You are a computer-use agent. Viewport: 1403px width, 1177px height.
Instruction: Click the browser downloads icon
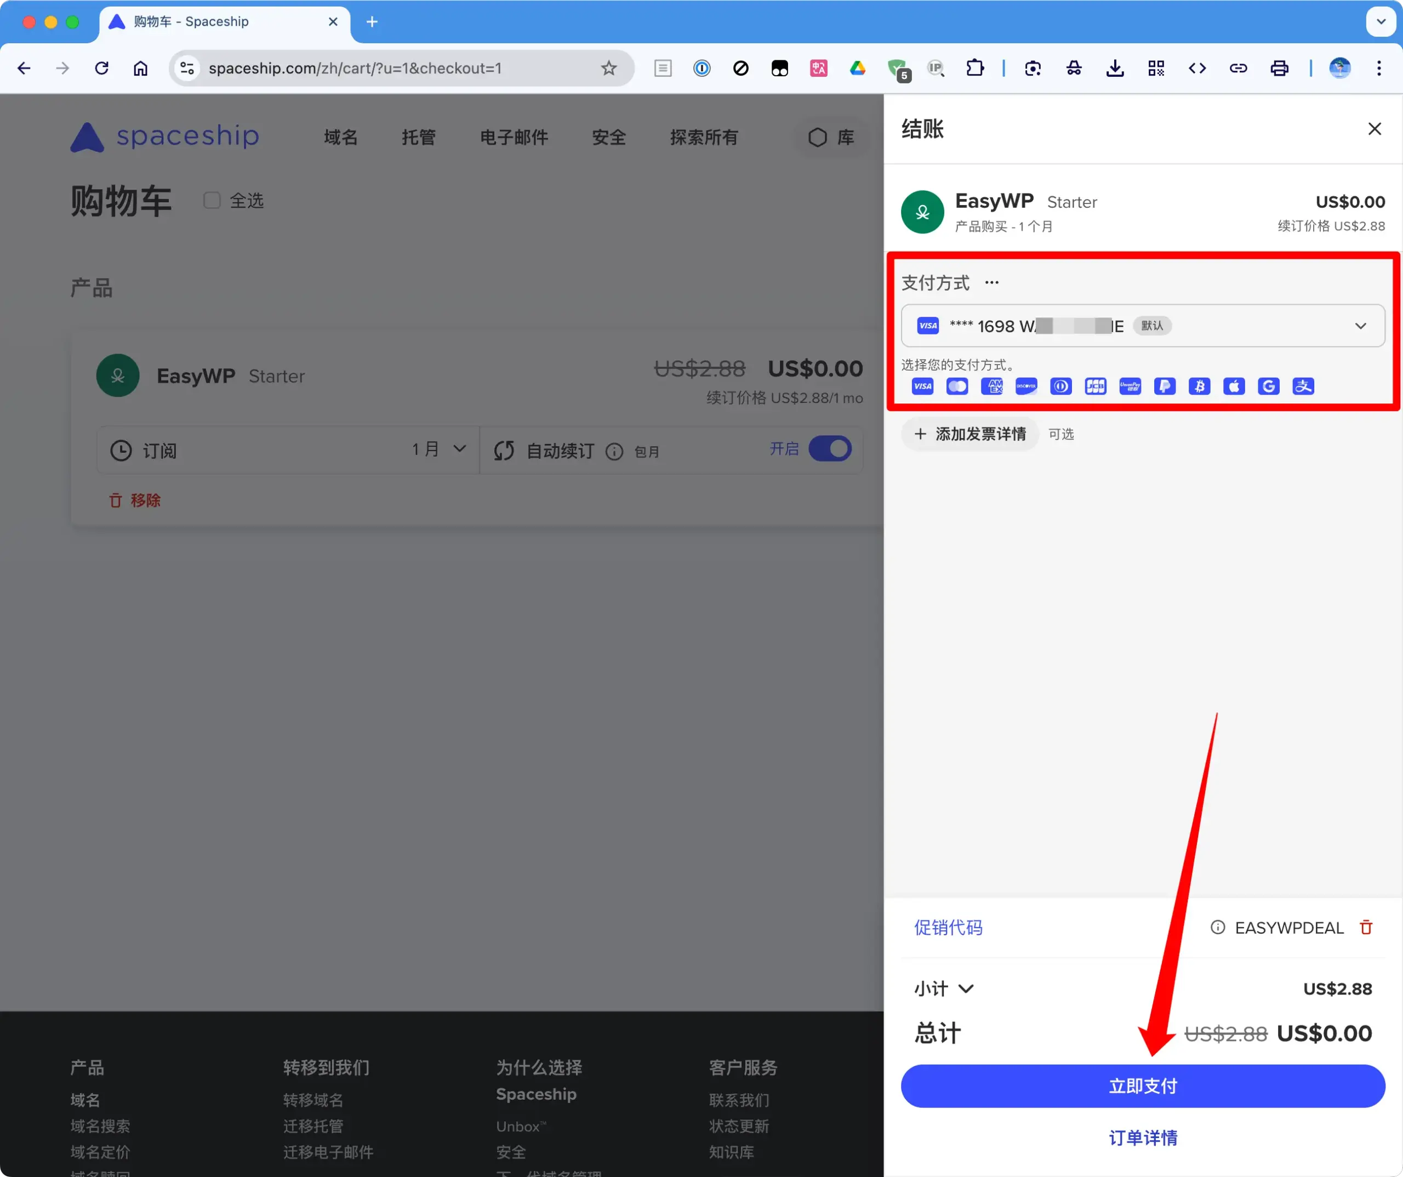pos(1115,68)
